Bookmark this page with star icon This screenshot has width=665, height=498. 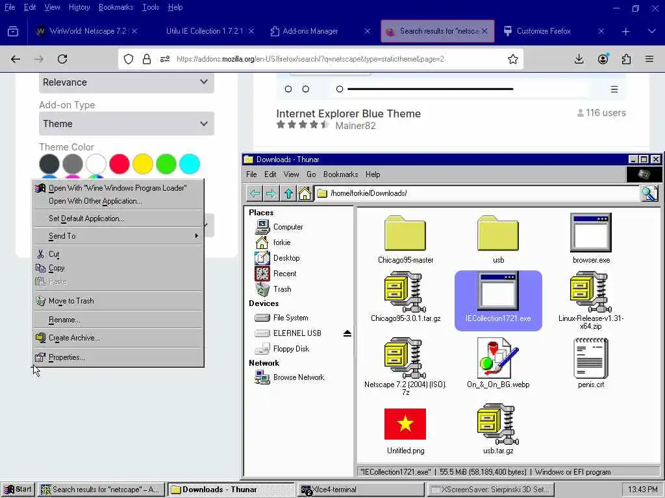pos(513,59)
